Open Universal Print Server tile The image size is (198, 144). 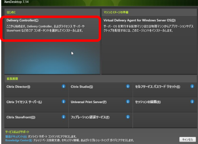[101, 105]
